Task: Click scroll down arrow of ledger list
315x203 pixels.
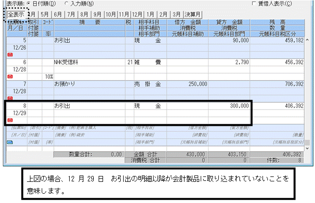Action: 307,148
